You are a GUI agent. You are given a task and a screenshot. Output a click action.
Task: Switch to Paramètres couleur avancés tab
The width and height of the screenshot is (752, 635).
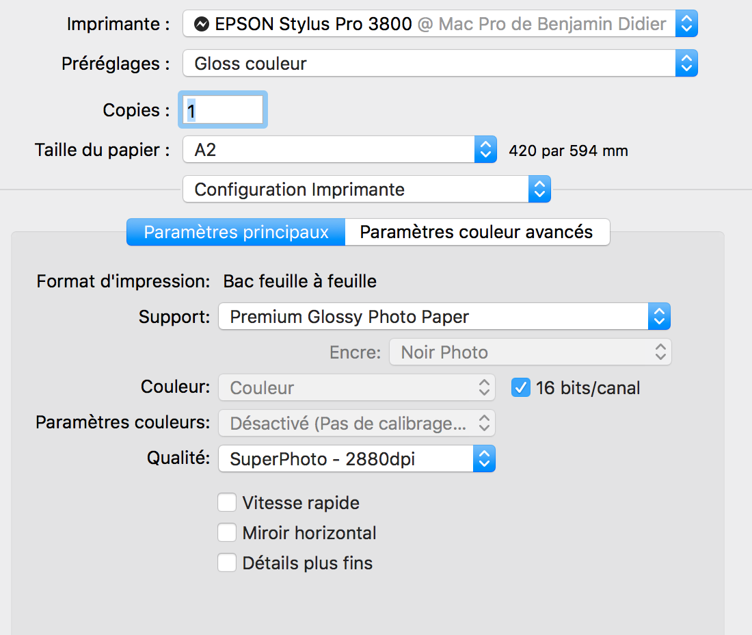[476, 232]
